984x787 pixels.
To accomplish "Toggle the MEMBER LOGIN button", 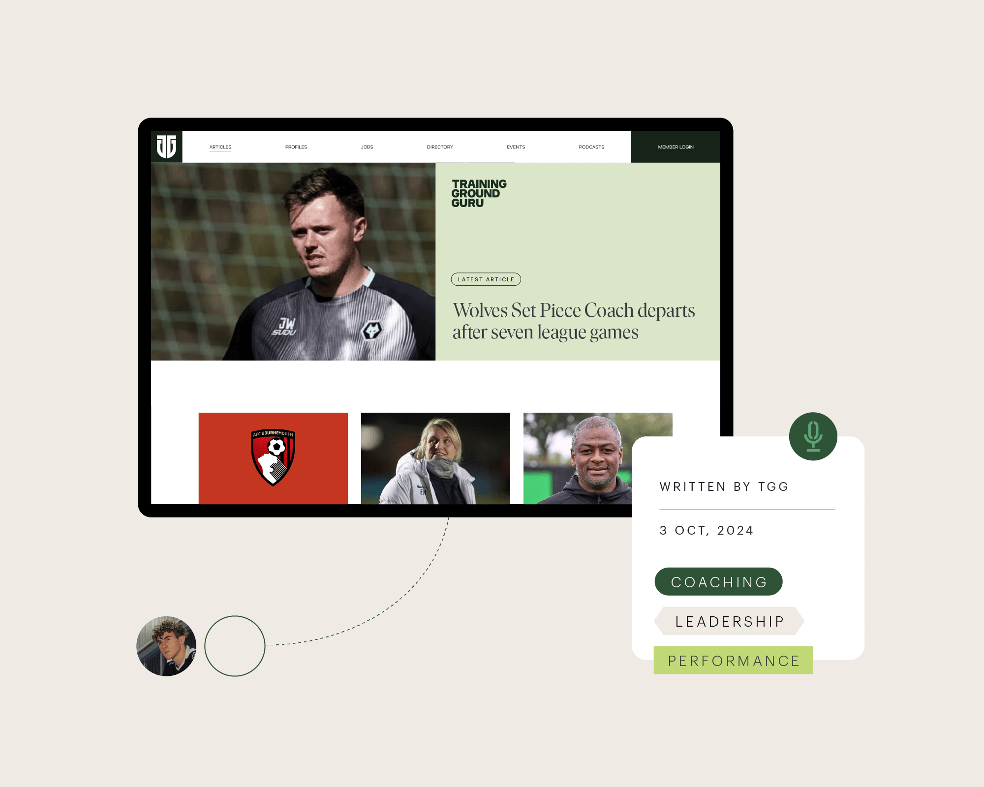I will click(675, 147).
